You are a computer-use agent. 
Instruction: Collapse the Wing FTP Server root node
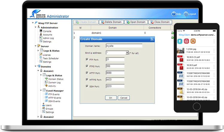[33, 23]
